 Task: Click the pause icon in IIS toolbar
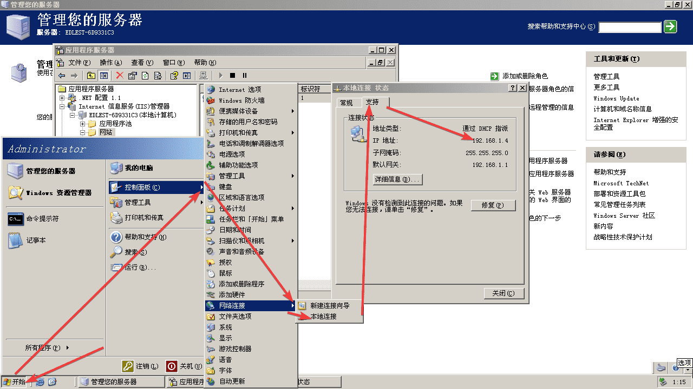tap(245, 76)
